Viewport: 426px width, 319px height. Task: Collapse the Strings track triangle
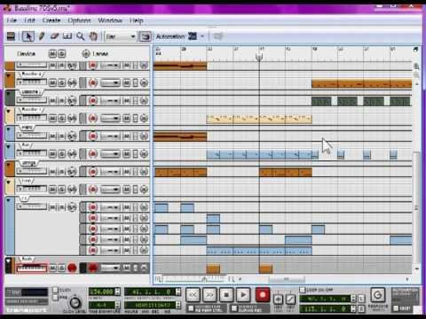click(9, 165)
